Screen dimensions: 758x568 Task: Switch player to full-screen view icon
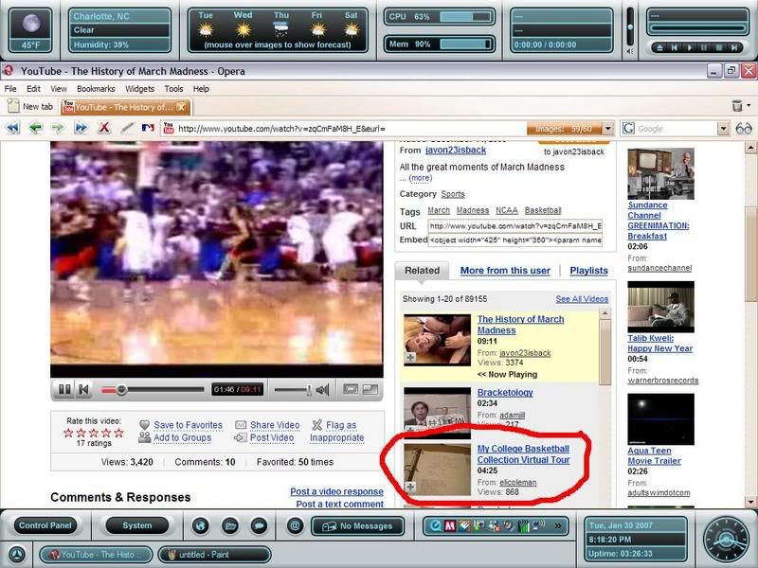point(370,389)
